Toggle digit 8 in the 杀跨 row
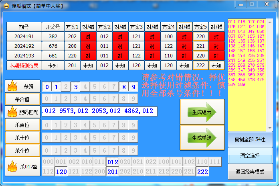 pyautogui.click(x=123, y=87)
